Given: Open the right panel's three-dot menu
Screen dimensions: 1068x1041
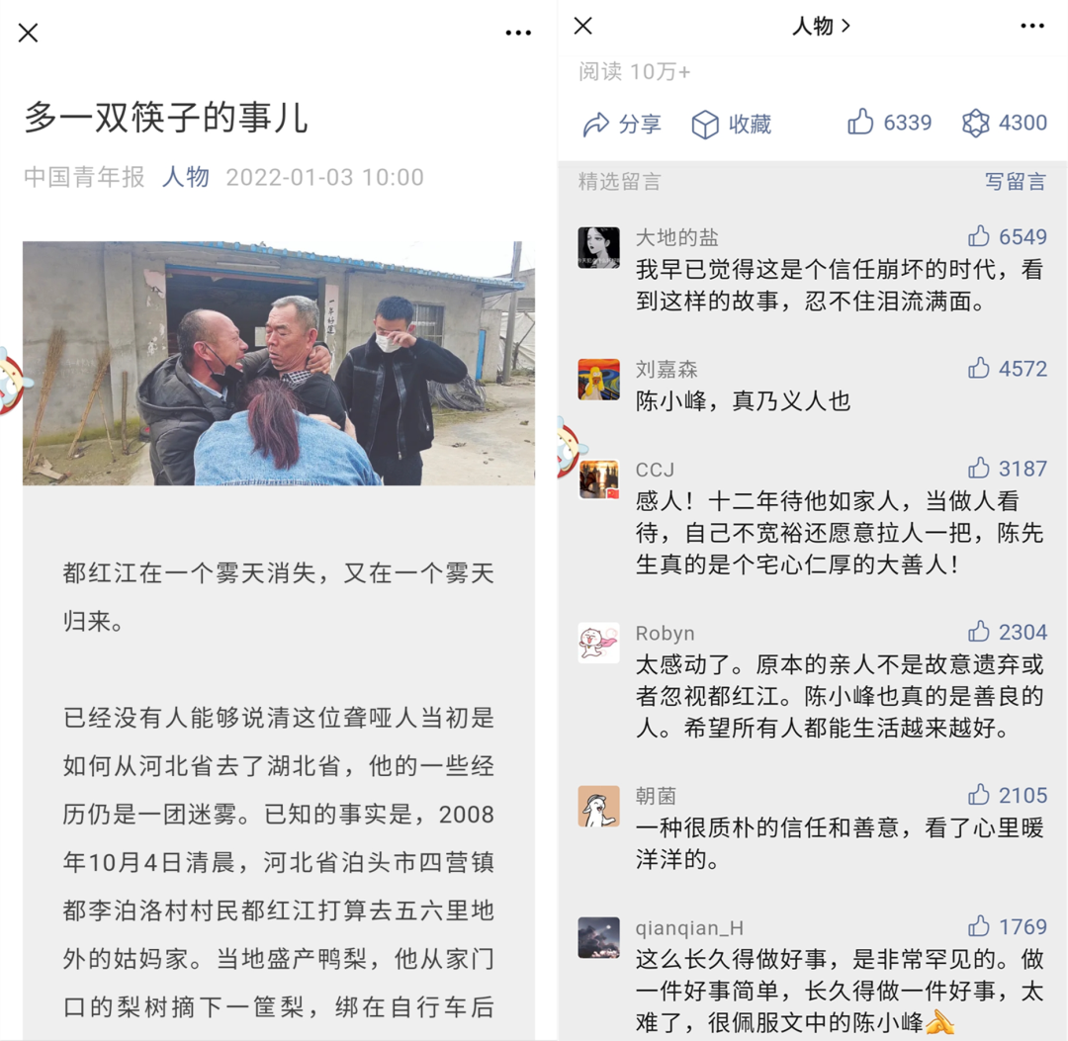Looking at the screenshot, I should (1032, 26).
